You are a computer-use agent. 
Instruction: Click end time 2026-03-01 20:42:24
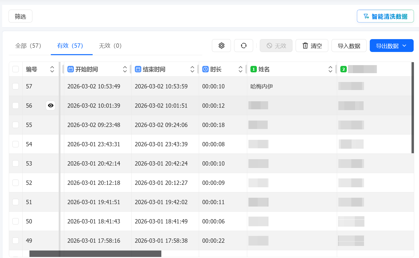coord(161,163)
